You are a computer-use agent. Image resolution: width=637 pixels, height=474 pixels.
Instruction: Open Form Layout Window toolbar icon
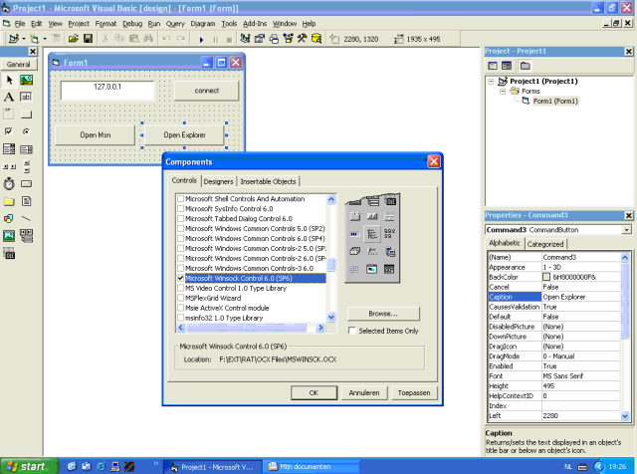click(x=275, y=39)
